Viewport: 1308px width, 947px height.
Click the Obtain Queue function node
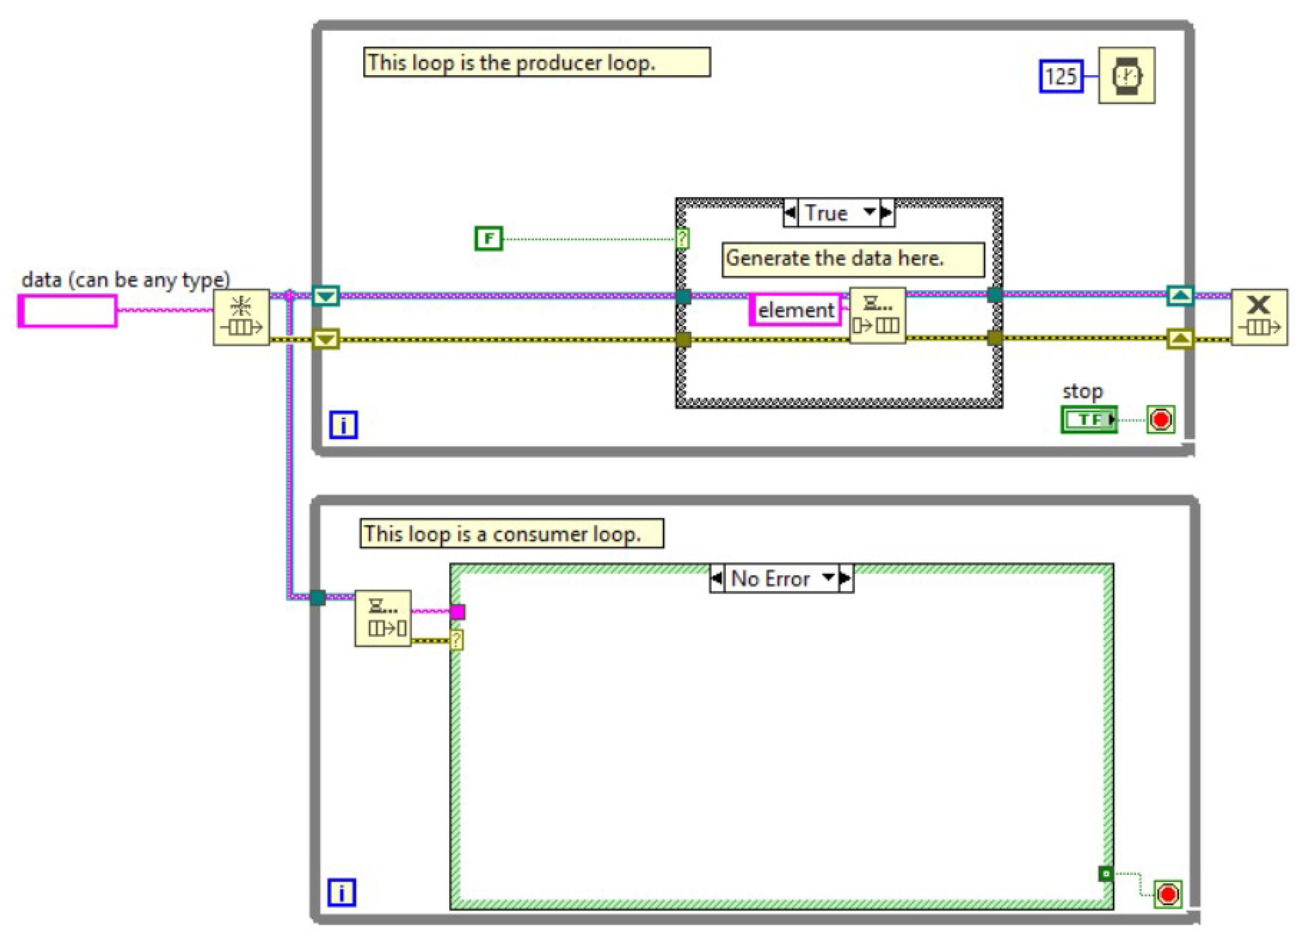241,317
